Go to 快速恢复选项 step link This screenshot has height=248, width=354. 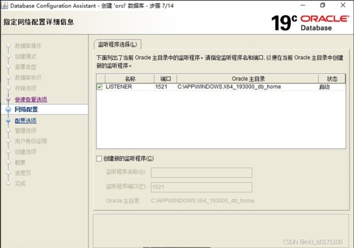click(x=31, y=99)
